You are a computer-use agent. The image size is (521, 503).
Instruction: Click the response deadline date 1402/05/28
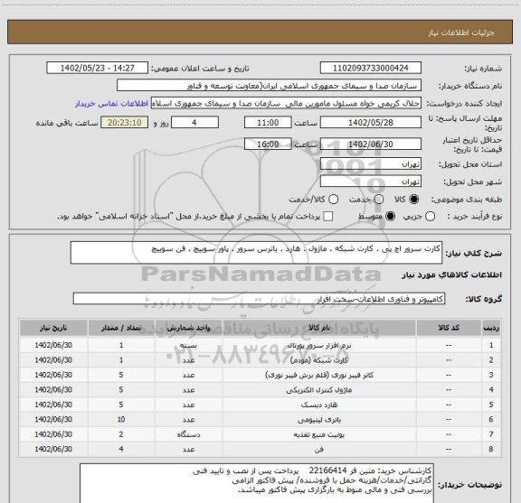(371, 123)
